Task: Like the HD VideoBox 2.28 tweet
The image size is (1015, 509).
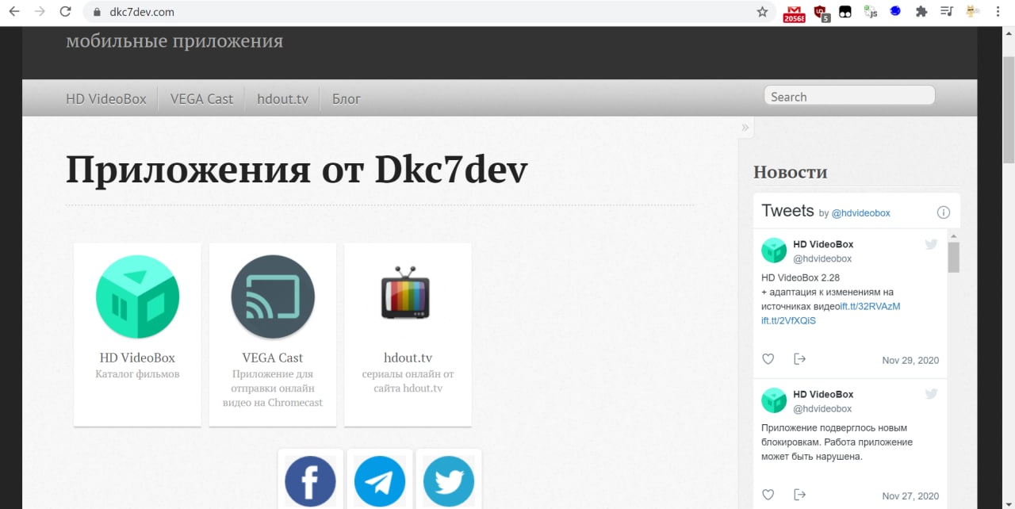Action: point(768,359)
